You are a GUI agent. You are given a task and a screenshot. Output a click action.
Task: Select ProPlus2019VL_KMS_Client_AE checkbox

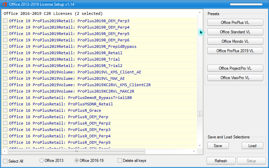coord(5,72)
